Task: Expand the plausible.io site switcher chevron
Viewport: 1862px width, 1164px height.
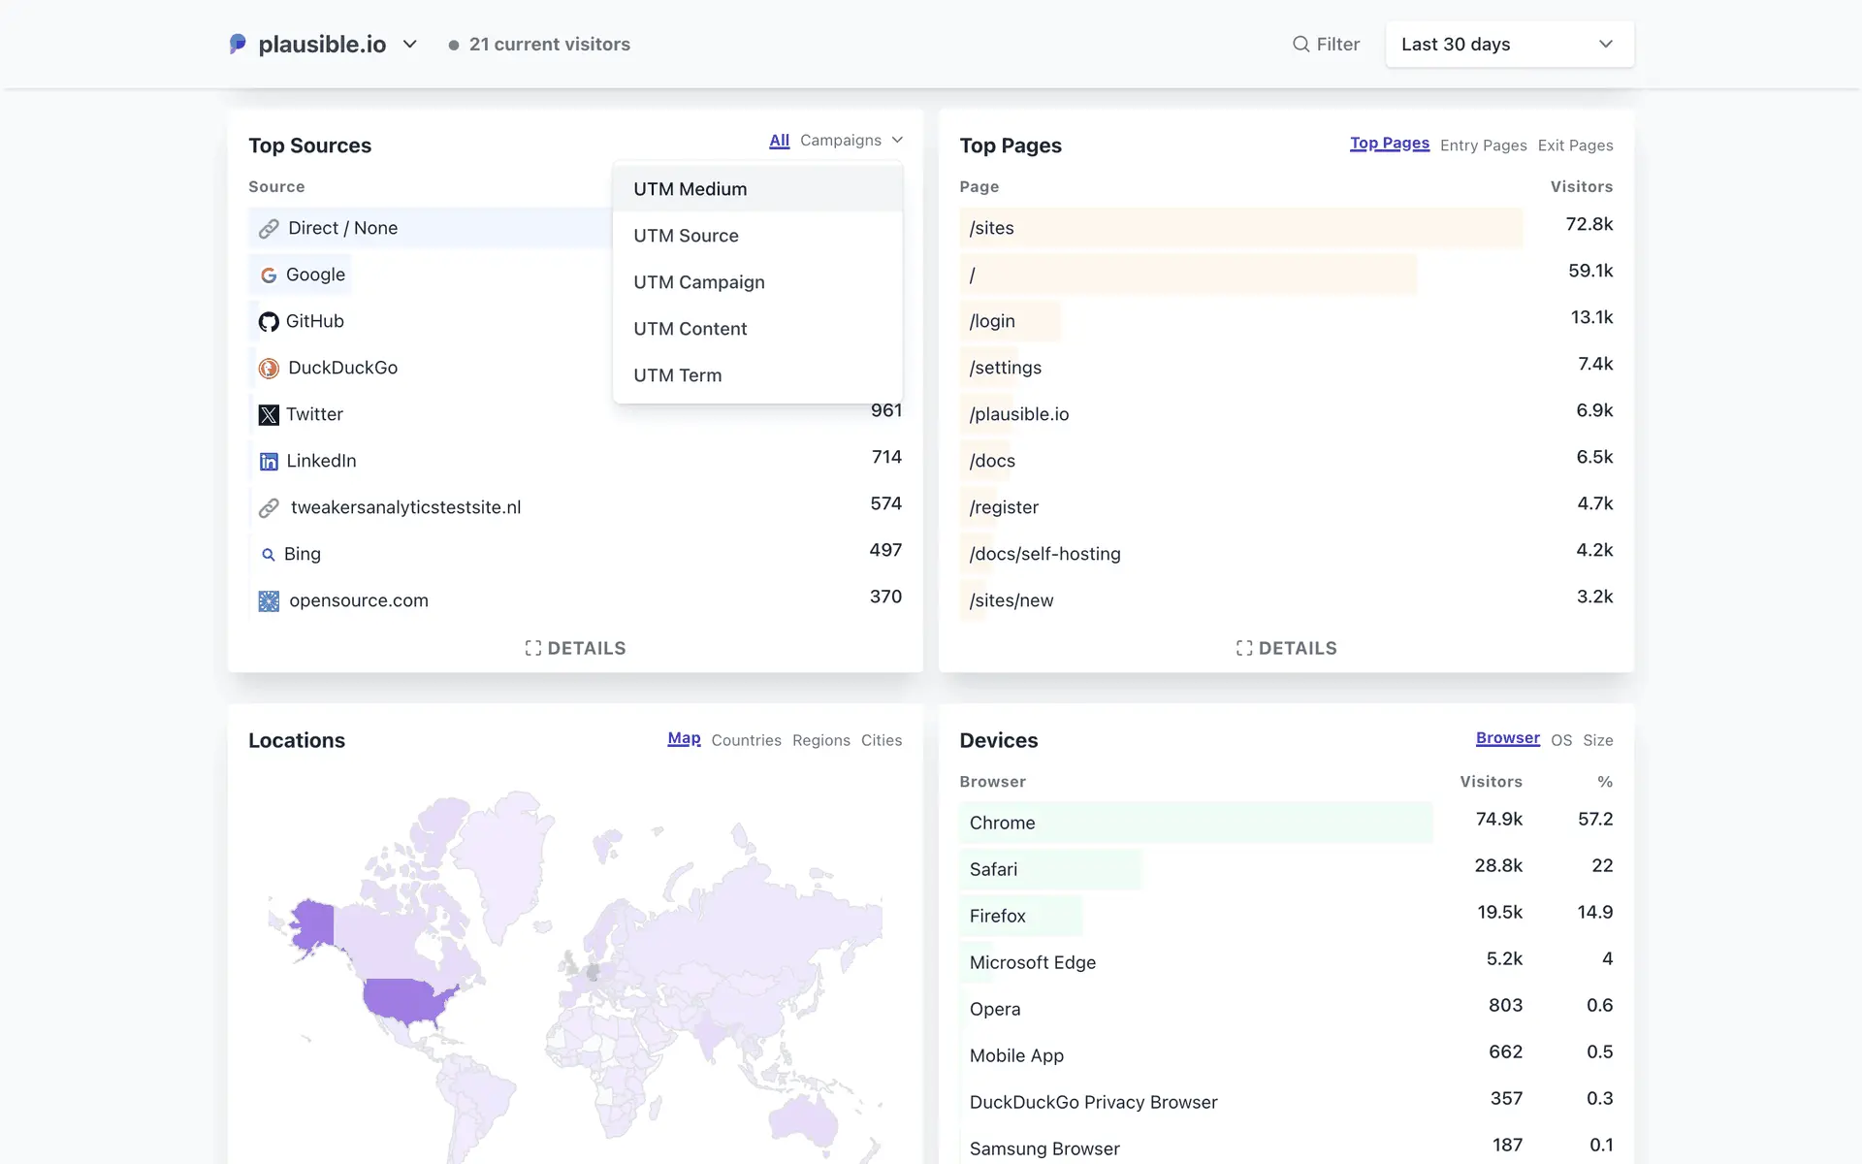Action: click(x=410, y=45)
